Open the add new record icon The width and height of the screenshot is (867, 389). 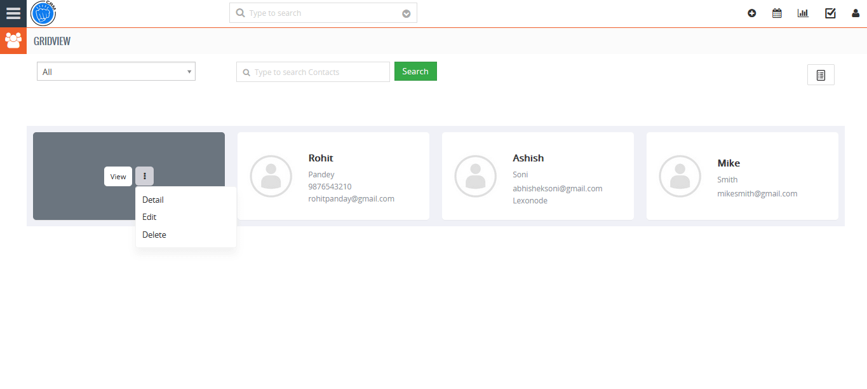(x=751, y=13)
